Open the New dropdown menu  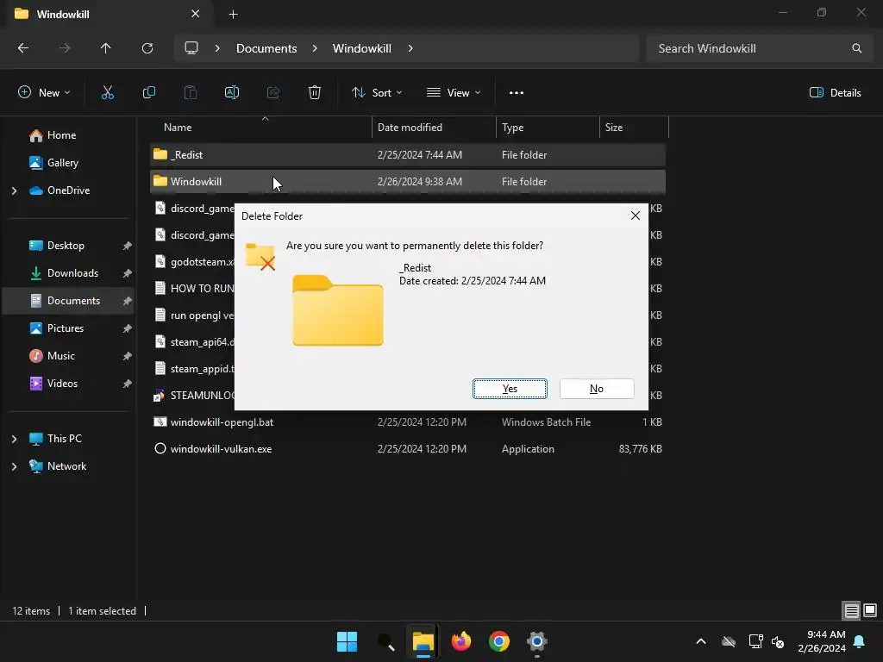click(44, 93)
